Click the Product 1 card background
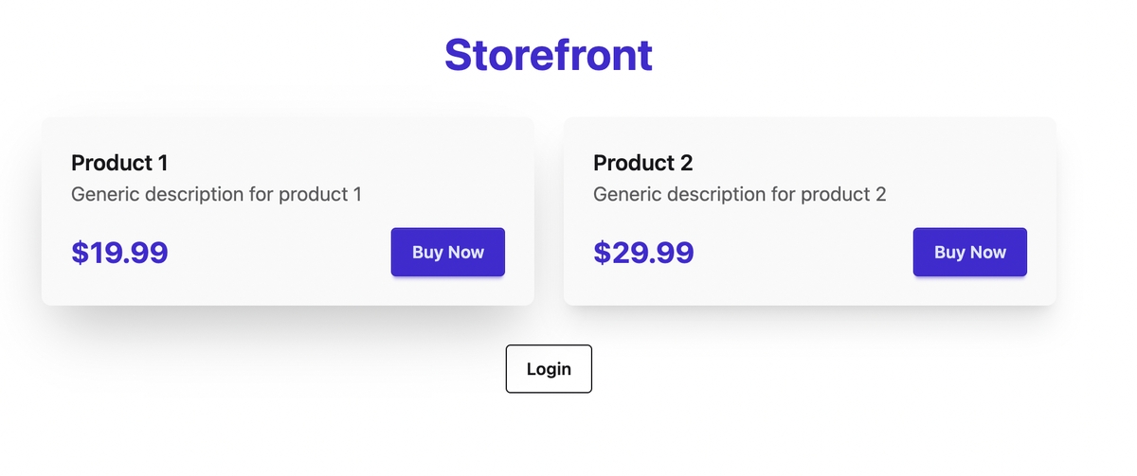Viewport: 1137px width, 476px height. [284, 142]
